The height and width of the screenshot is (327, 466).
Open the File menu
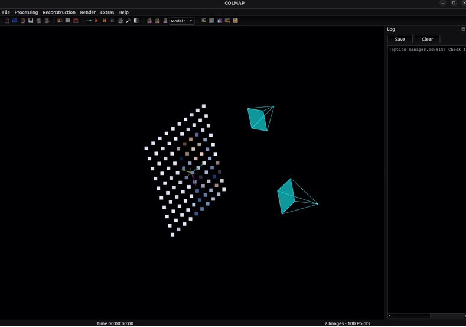(6, 12)
